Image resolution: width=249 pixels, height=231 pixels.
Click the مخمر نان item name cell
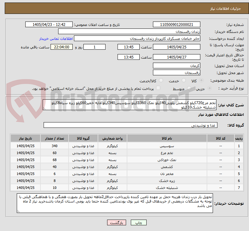tap(167, 174)
